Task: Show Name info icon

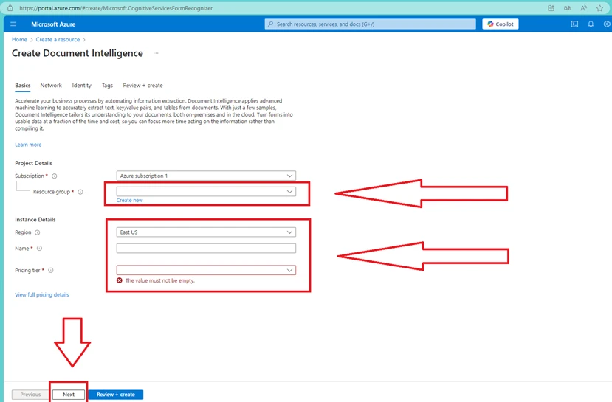Action: point(39,249)
